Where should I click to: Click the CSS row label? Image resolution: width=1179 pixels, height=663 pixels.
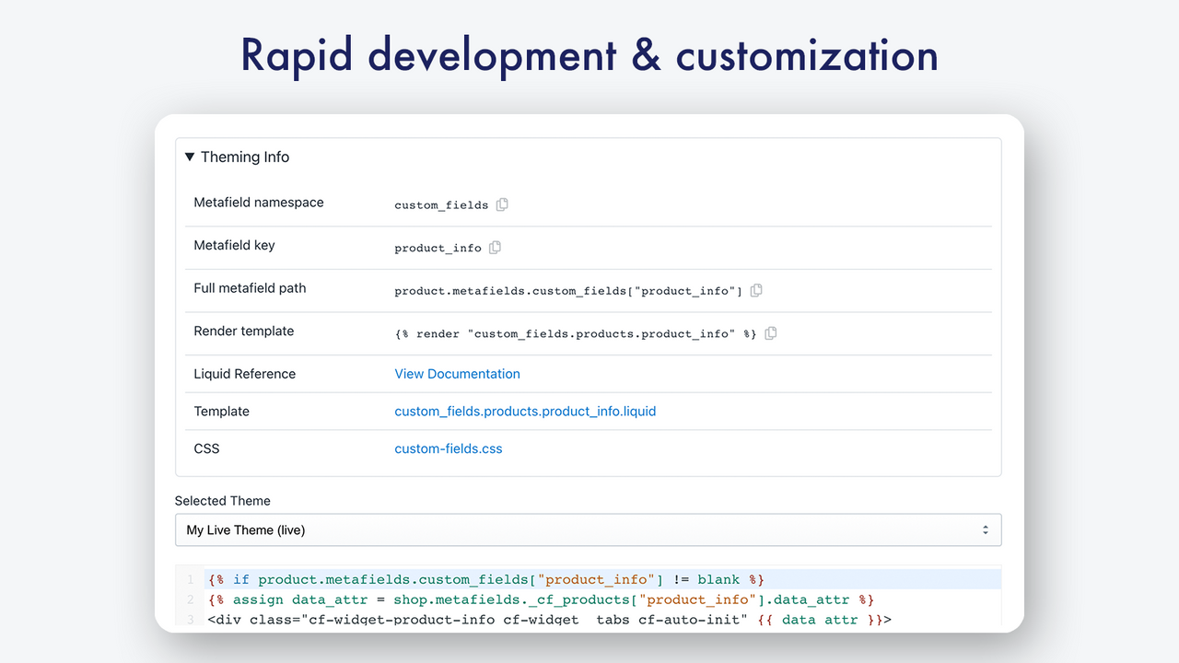coord(206,448)
